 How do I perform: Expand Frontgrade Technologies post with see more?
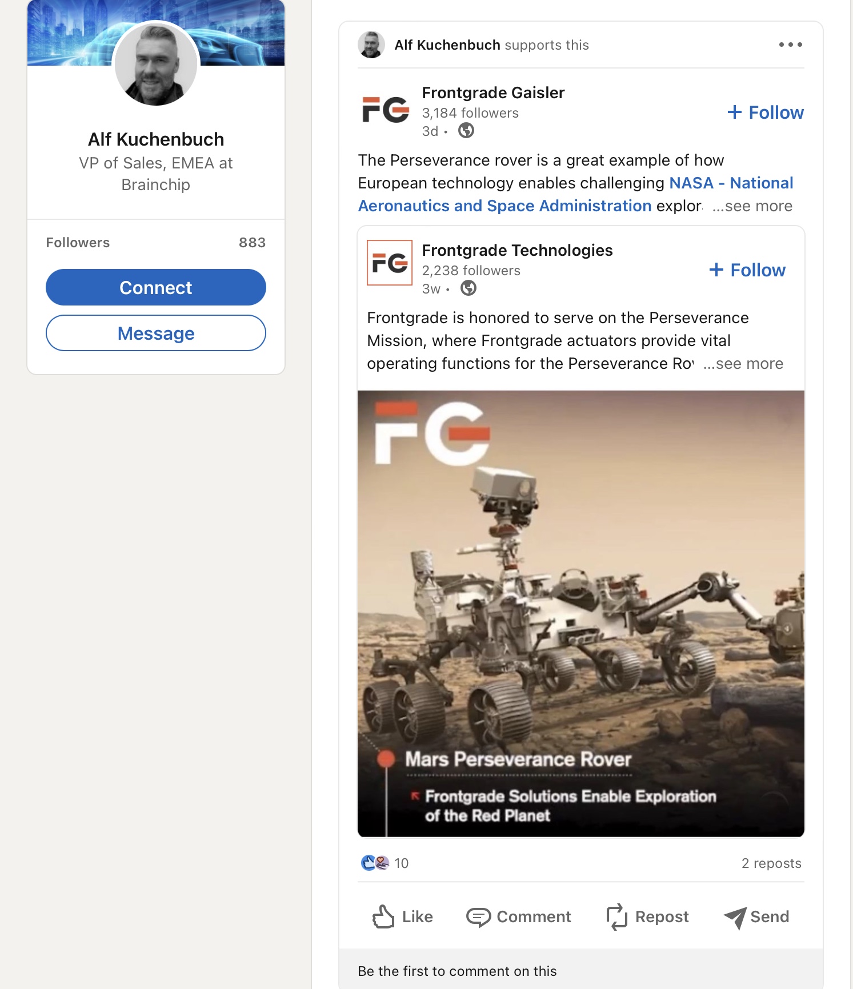coord(743,364)
